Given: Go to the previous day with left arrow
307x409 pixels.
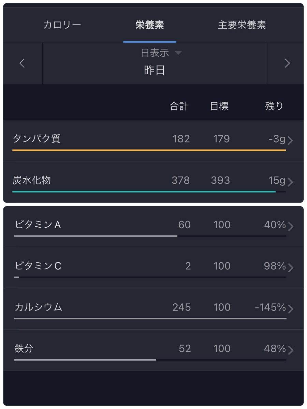Looking at the screenshot, I should 22,63.
